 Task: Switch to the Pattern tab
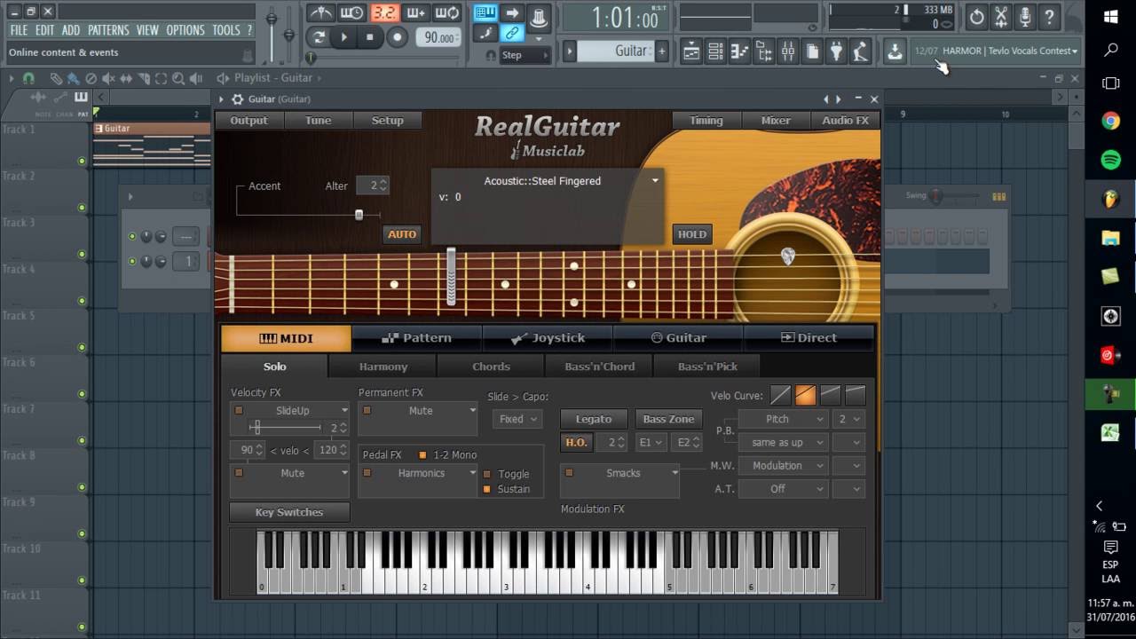tap(417, 337)
